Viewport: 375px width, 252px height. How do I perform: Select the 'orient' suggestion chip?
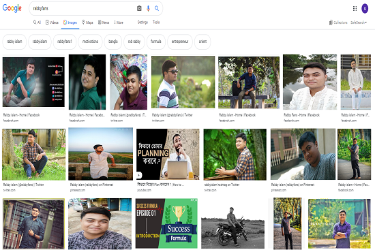202,42
